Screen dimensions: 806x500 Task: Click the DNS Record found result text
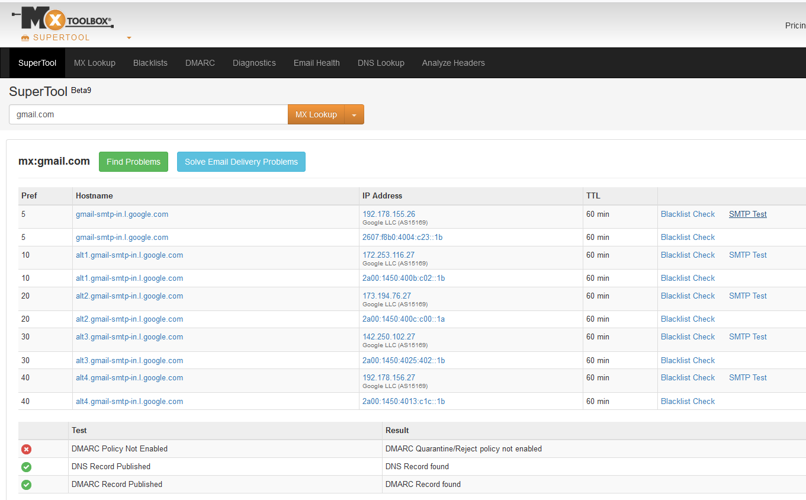(x=418, y=467)
